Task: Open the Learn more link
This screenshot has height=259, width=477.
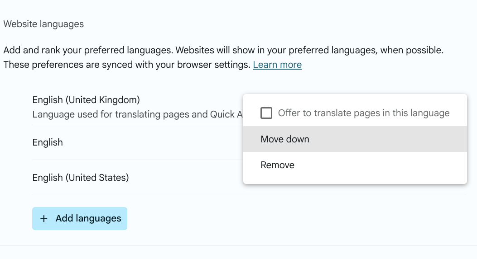Action: [277, 65]
